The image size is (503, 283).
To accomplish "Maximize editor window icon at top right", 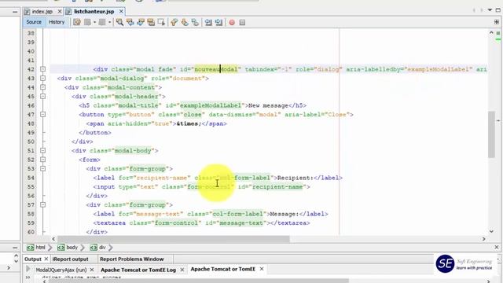I will coord(497,10).
